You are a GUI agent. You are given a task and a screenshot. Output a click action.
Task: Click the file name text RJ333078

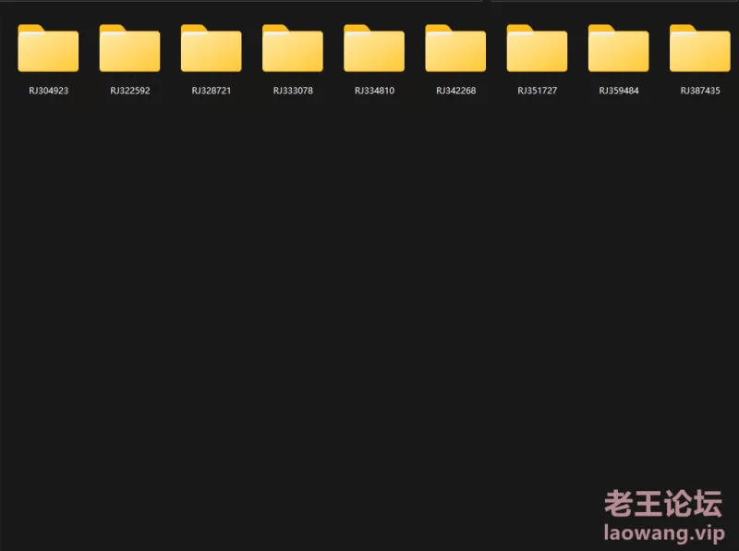[x=293, y=91]
